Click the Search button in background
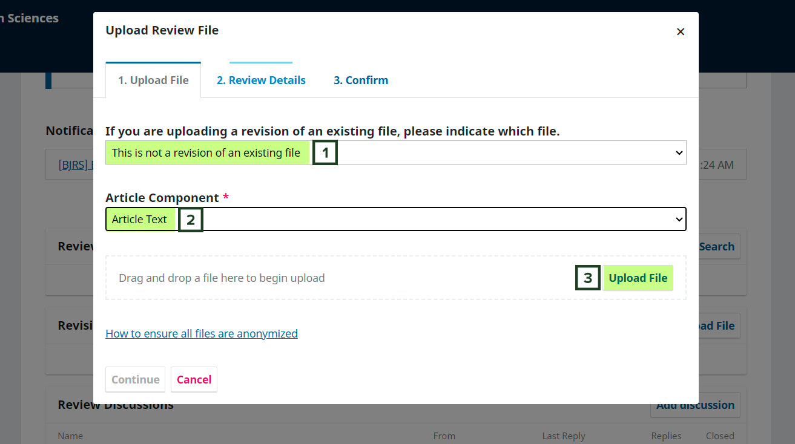 (x=719, y=246)
